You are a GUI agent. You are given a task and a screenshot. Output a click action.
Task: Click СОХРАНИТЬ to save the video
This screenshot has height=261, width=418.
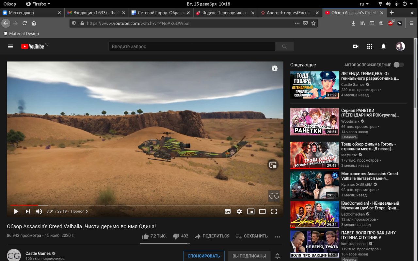click(x=251, y=236)
